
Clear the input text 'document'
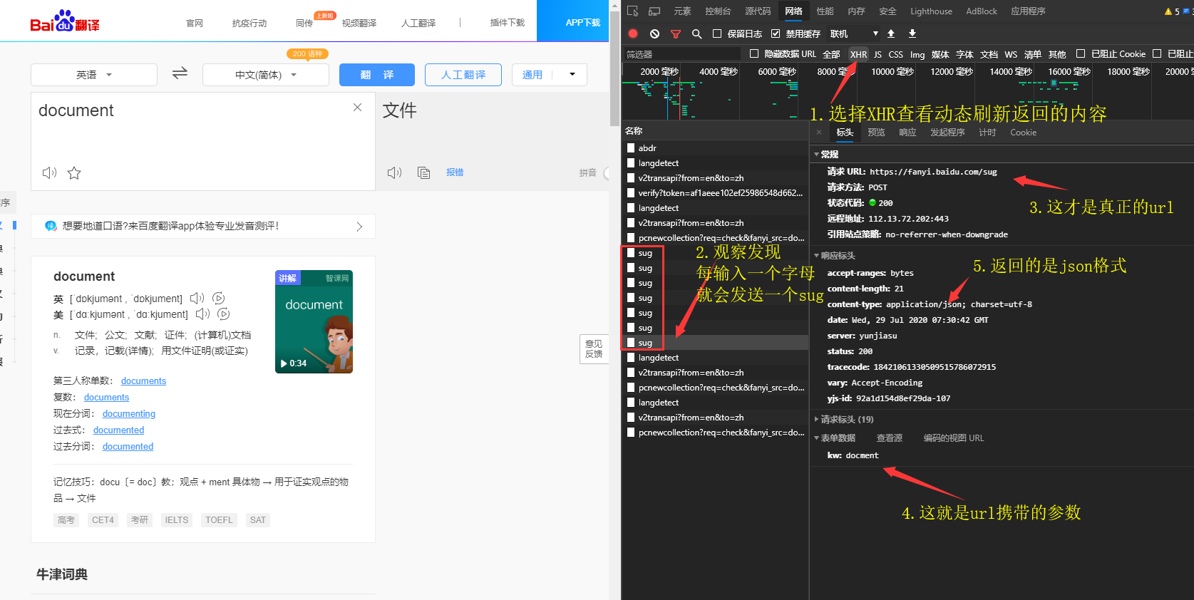click(357, 108)
